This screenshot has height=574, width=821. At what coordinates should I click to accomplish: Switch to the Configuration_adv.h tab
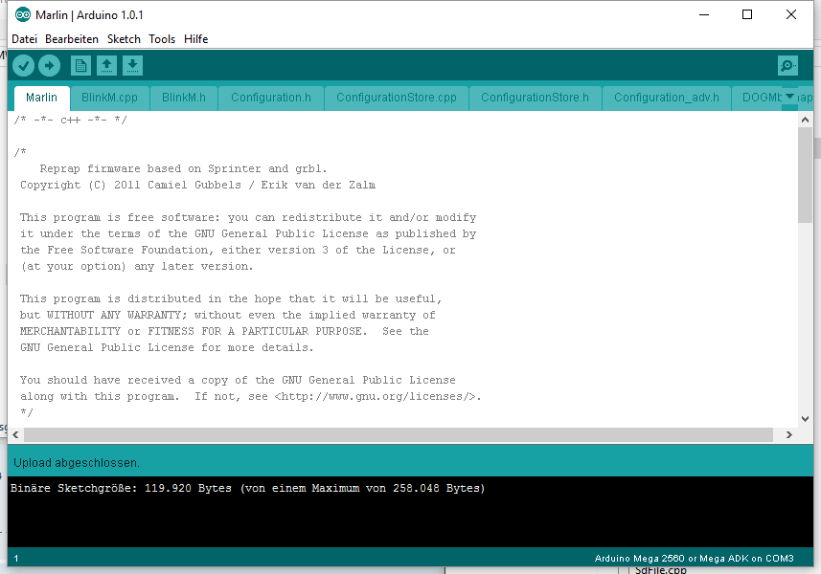click(667, 98)
